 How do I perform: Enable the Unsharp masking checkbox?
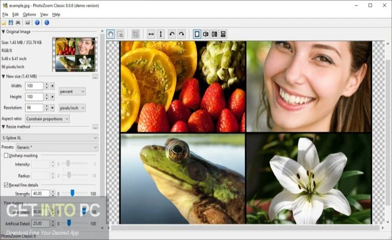(x=6, y=155)
